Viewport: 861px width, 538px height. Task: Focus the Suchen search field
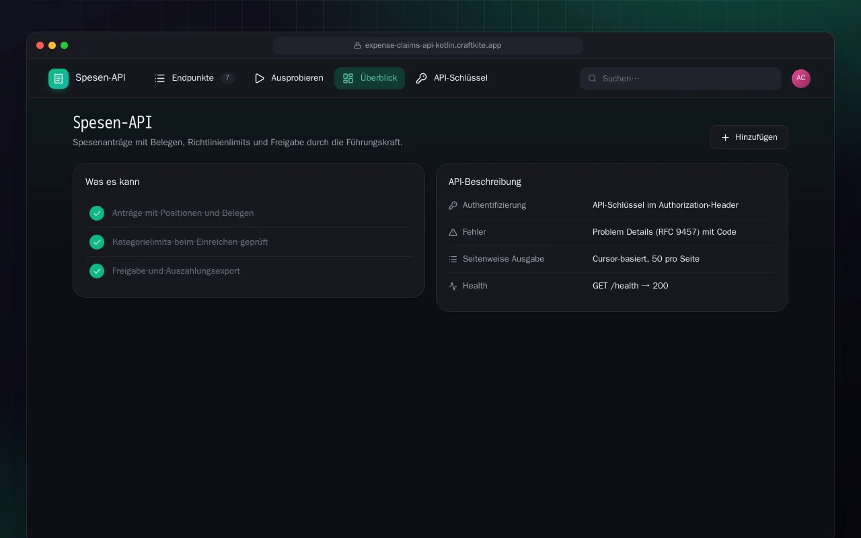pyautogui.click(x=680, y=79)
